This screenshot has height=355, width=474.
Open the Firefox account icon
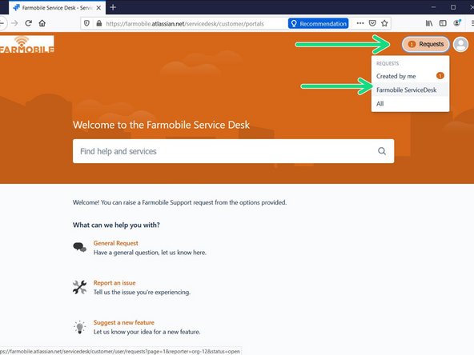(456, 23)
